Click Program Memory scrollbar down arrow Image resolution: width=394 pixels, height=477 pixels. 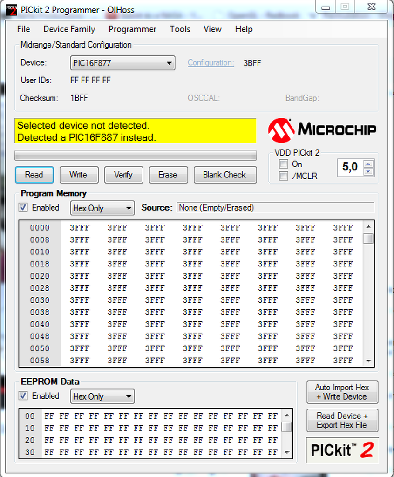click(368, 361)
